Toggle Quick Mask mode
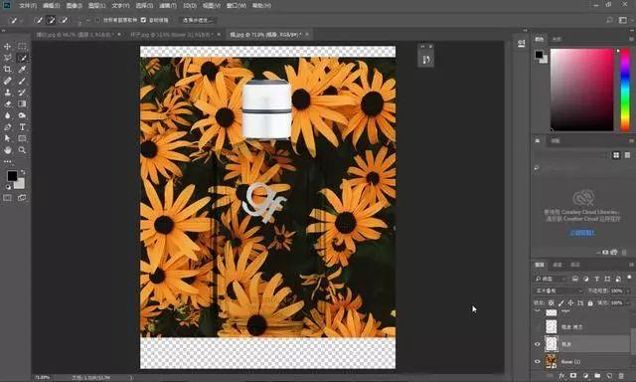This screenshot has height=382, width=636. 7,198
